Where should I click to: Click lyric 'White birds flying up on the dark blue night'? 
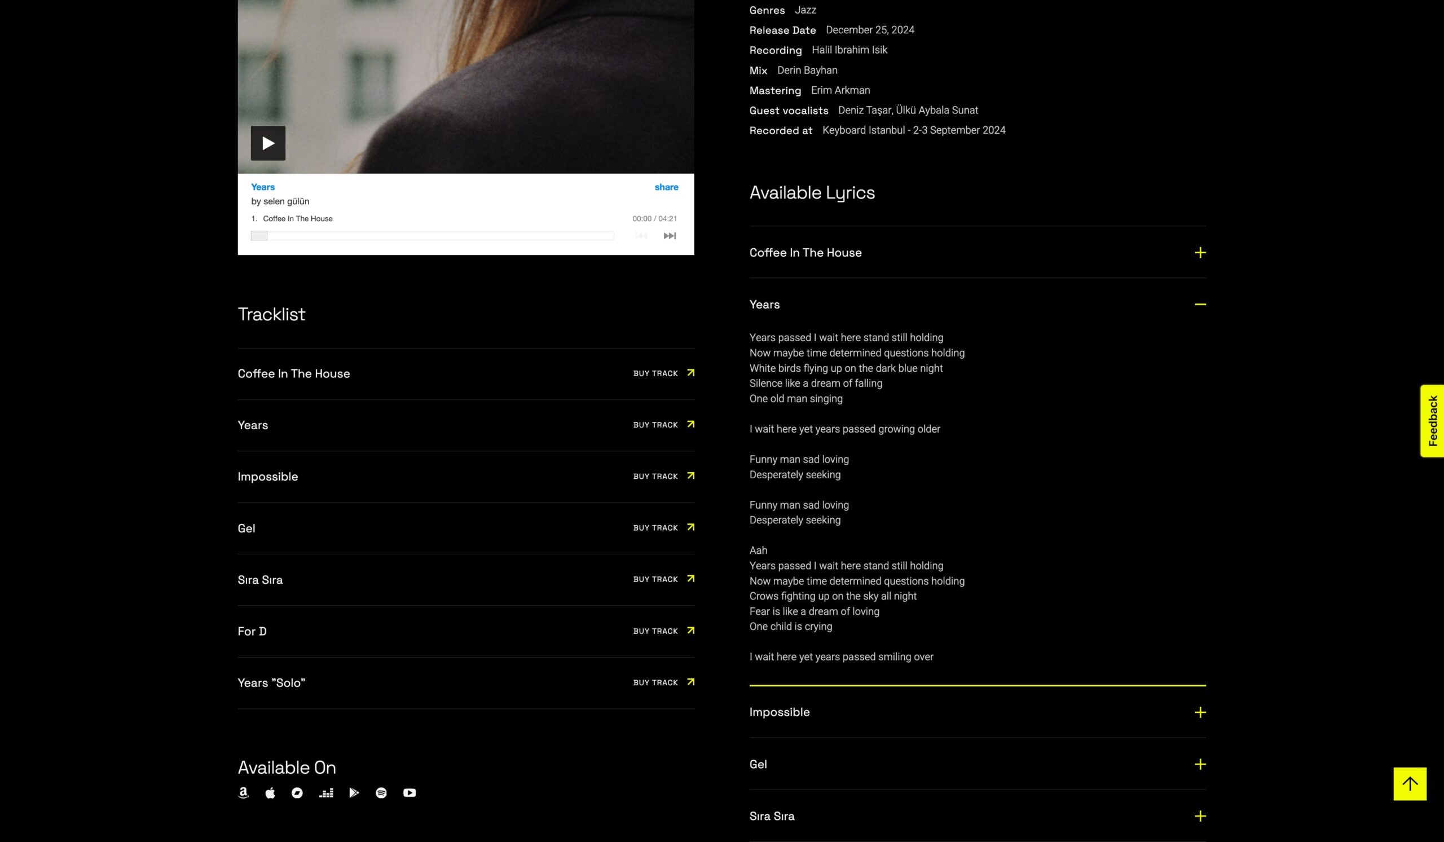click(x=845, y=368)
